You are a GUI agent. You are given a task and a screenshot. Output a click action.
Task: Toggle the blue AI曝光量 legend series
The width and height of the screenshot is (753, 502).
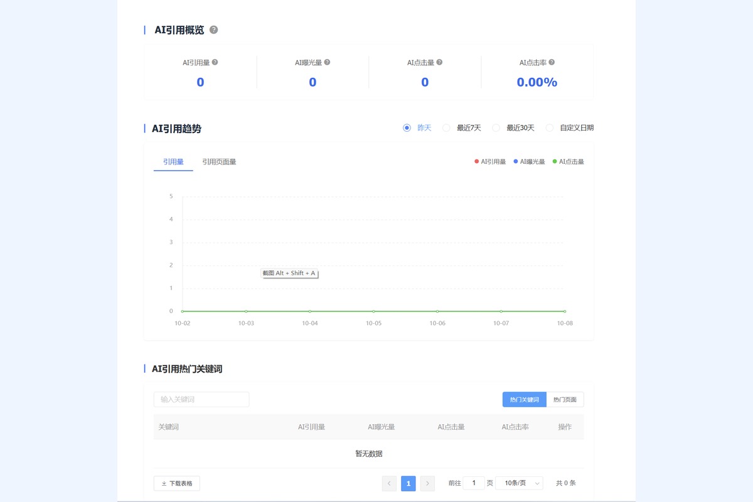529,162
